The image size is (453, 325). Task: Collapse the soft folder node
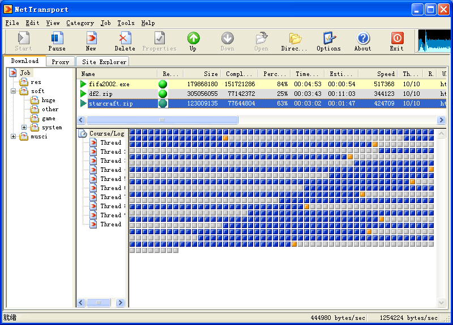(x=13, y=91)
